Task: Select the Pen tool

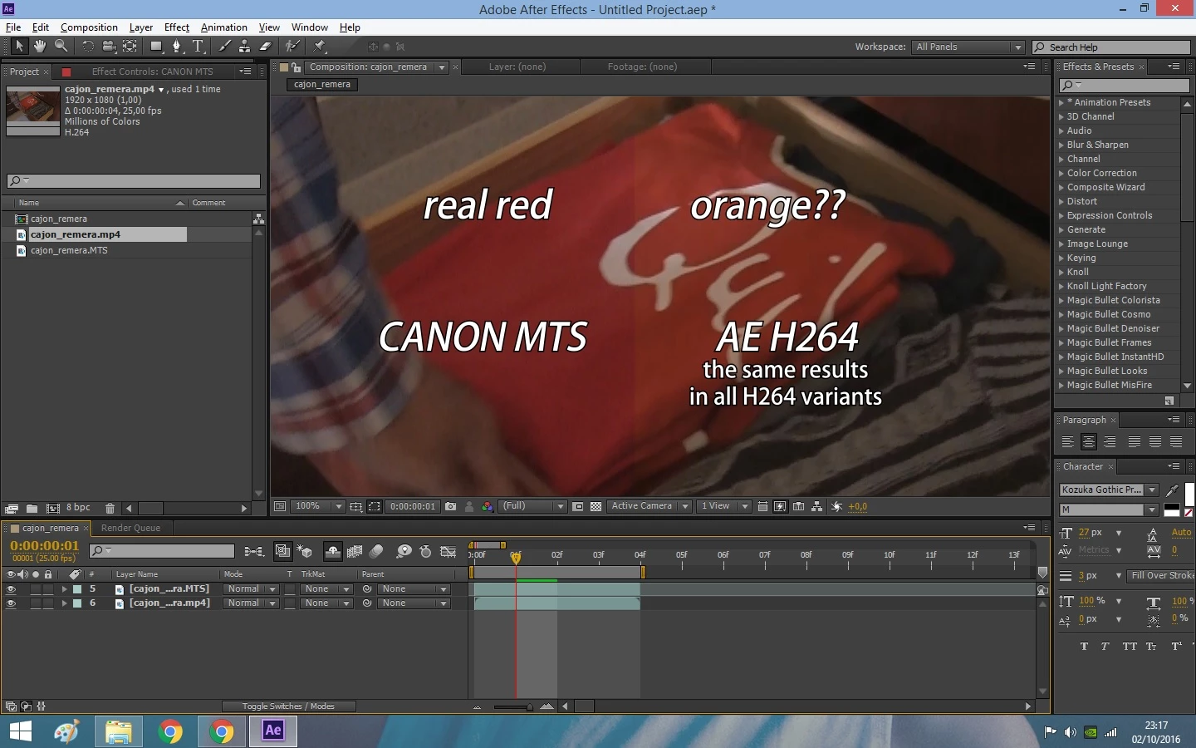Action: coord(177,47)
